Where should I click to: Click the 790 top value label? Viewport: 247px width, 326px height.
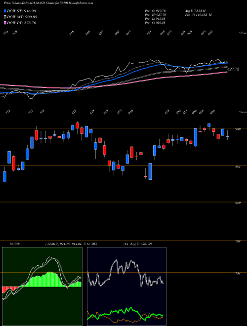(15, 33)
